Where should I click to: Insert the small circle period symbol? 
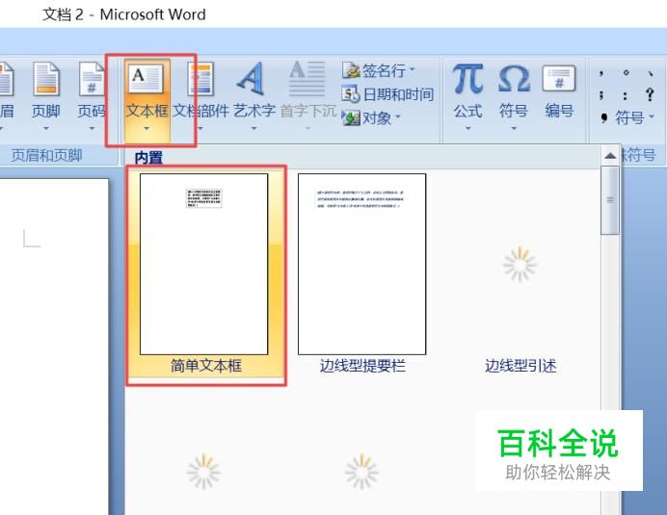coord(626,72)
